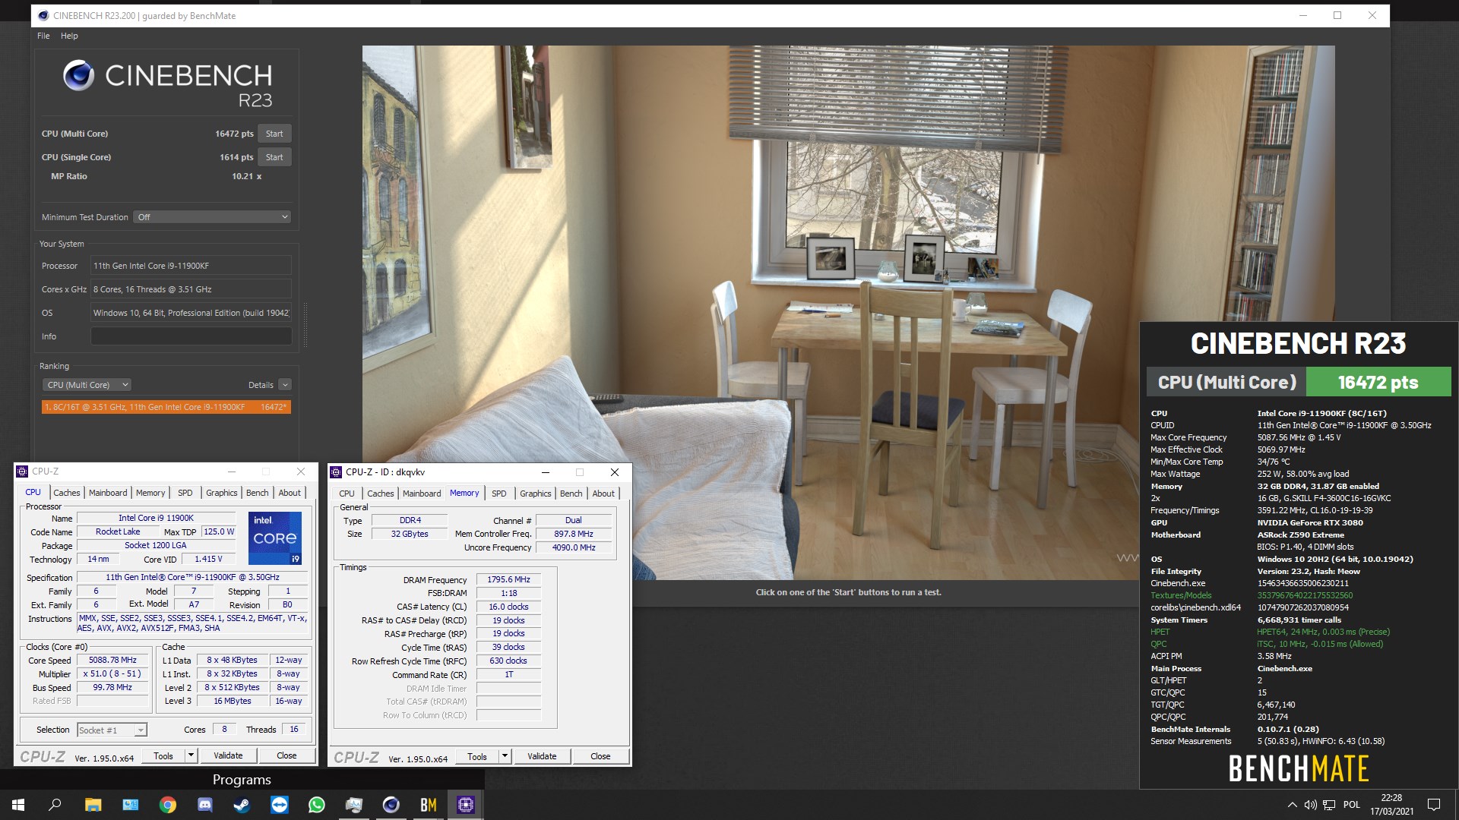Open Tools dropdown arrow in CPU-Z dkqvkv

(x=505, y=756)
